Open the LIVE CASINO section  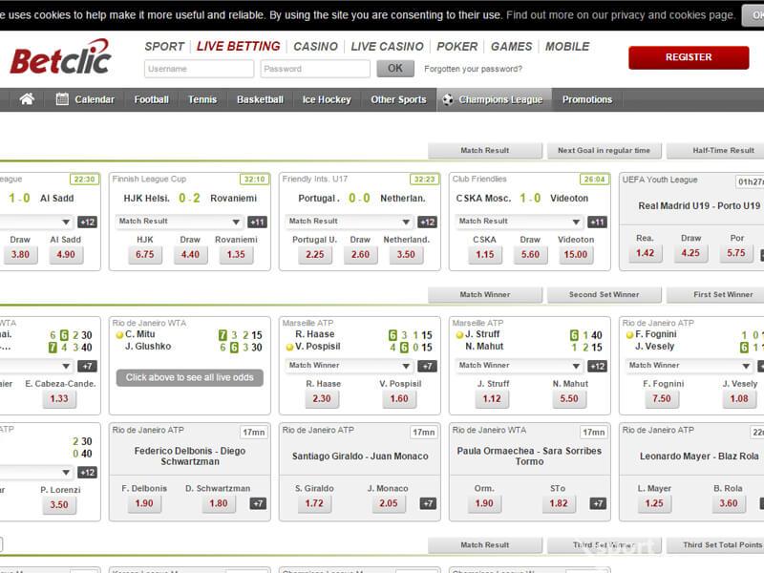[x=387, y=46]
